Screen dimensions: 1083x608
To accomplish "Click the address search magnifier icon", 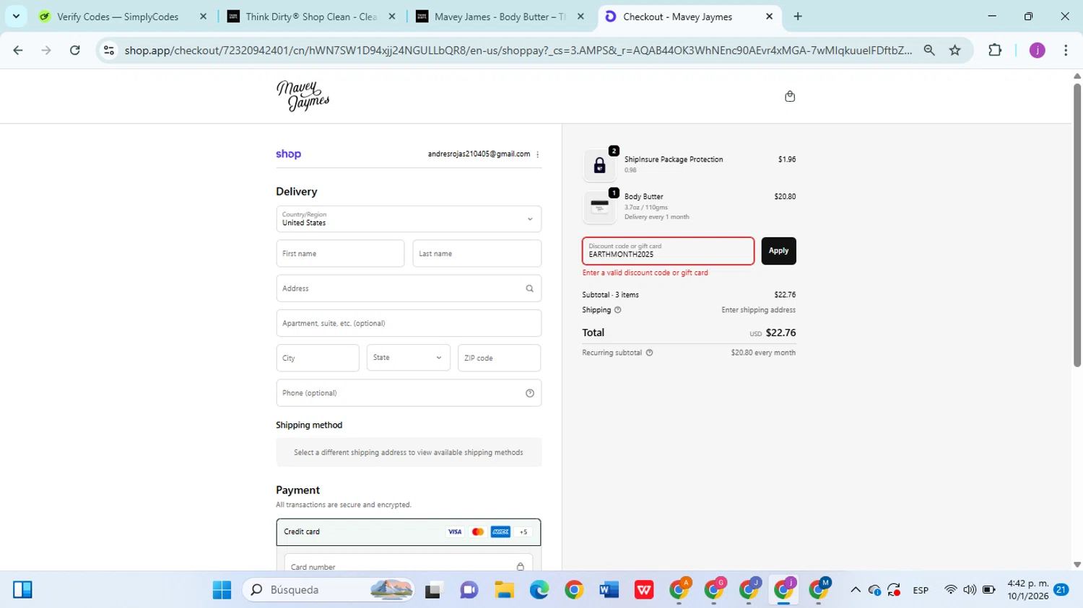I will [529, 288].
